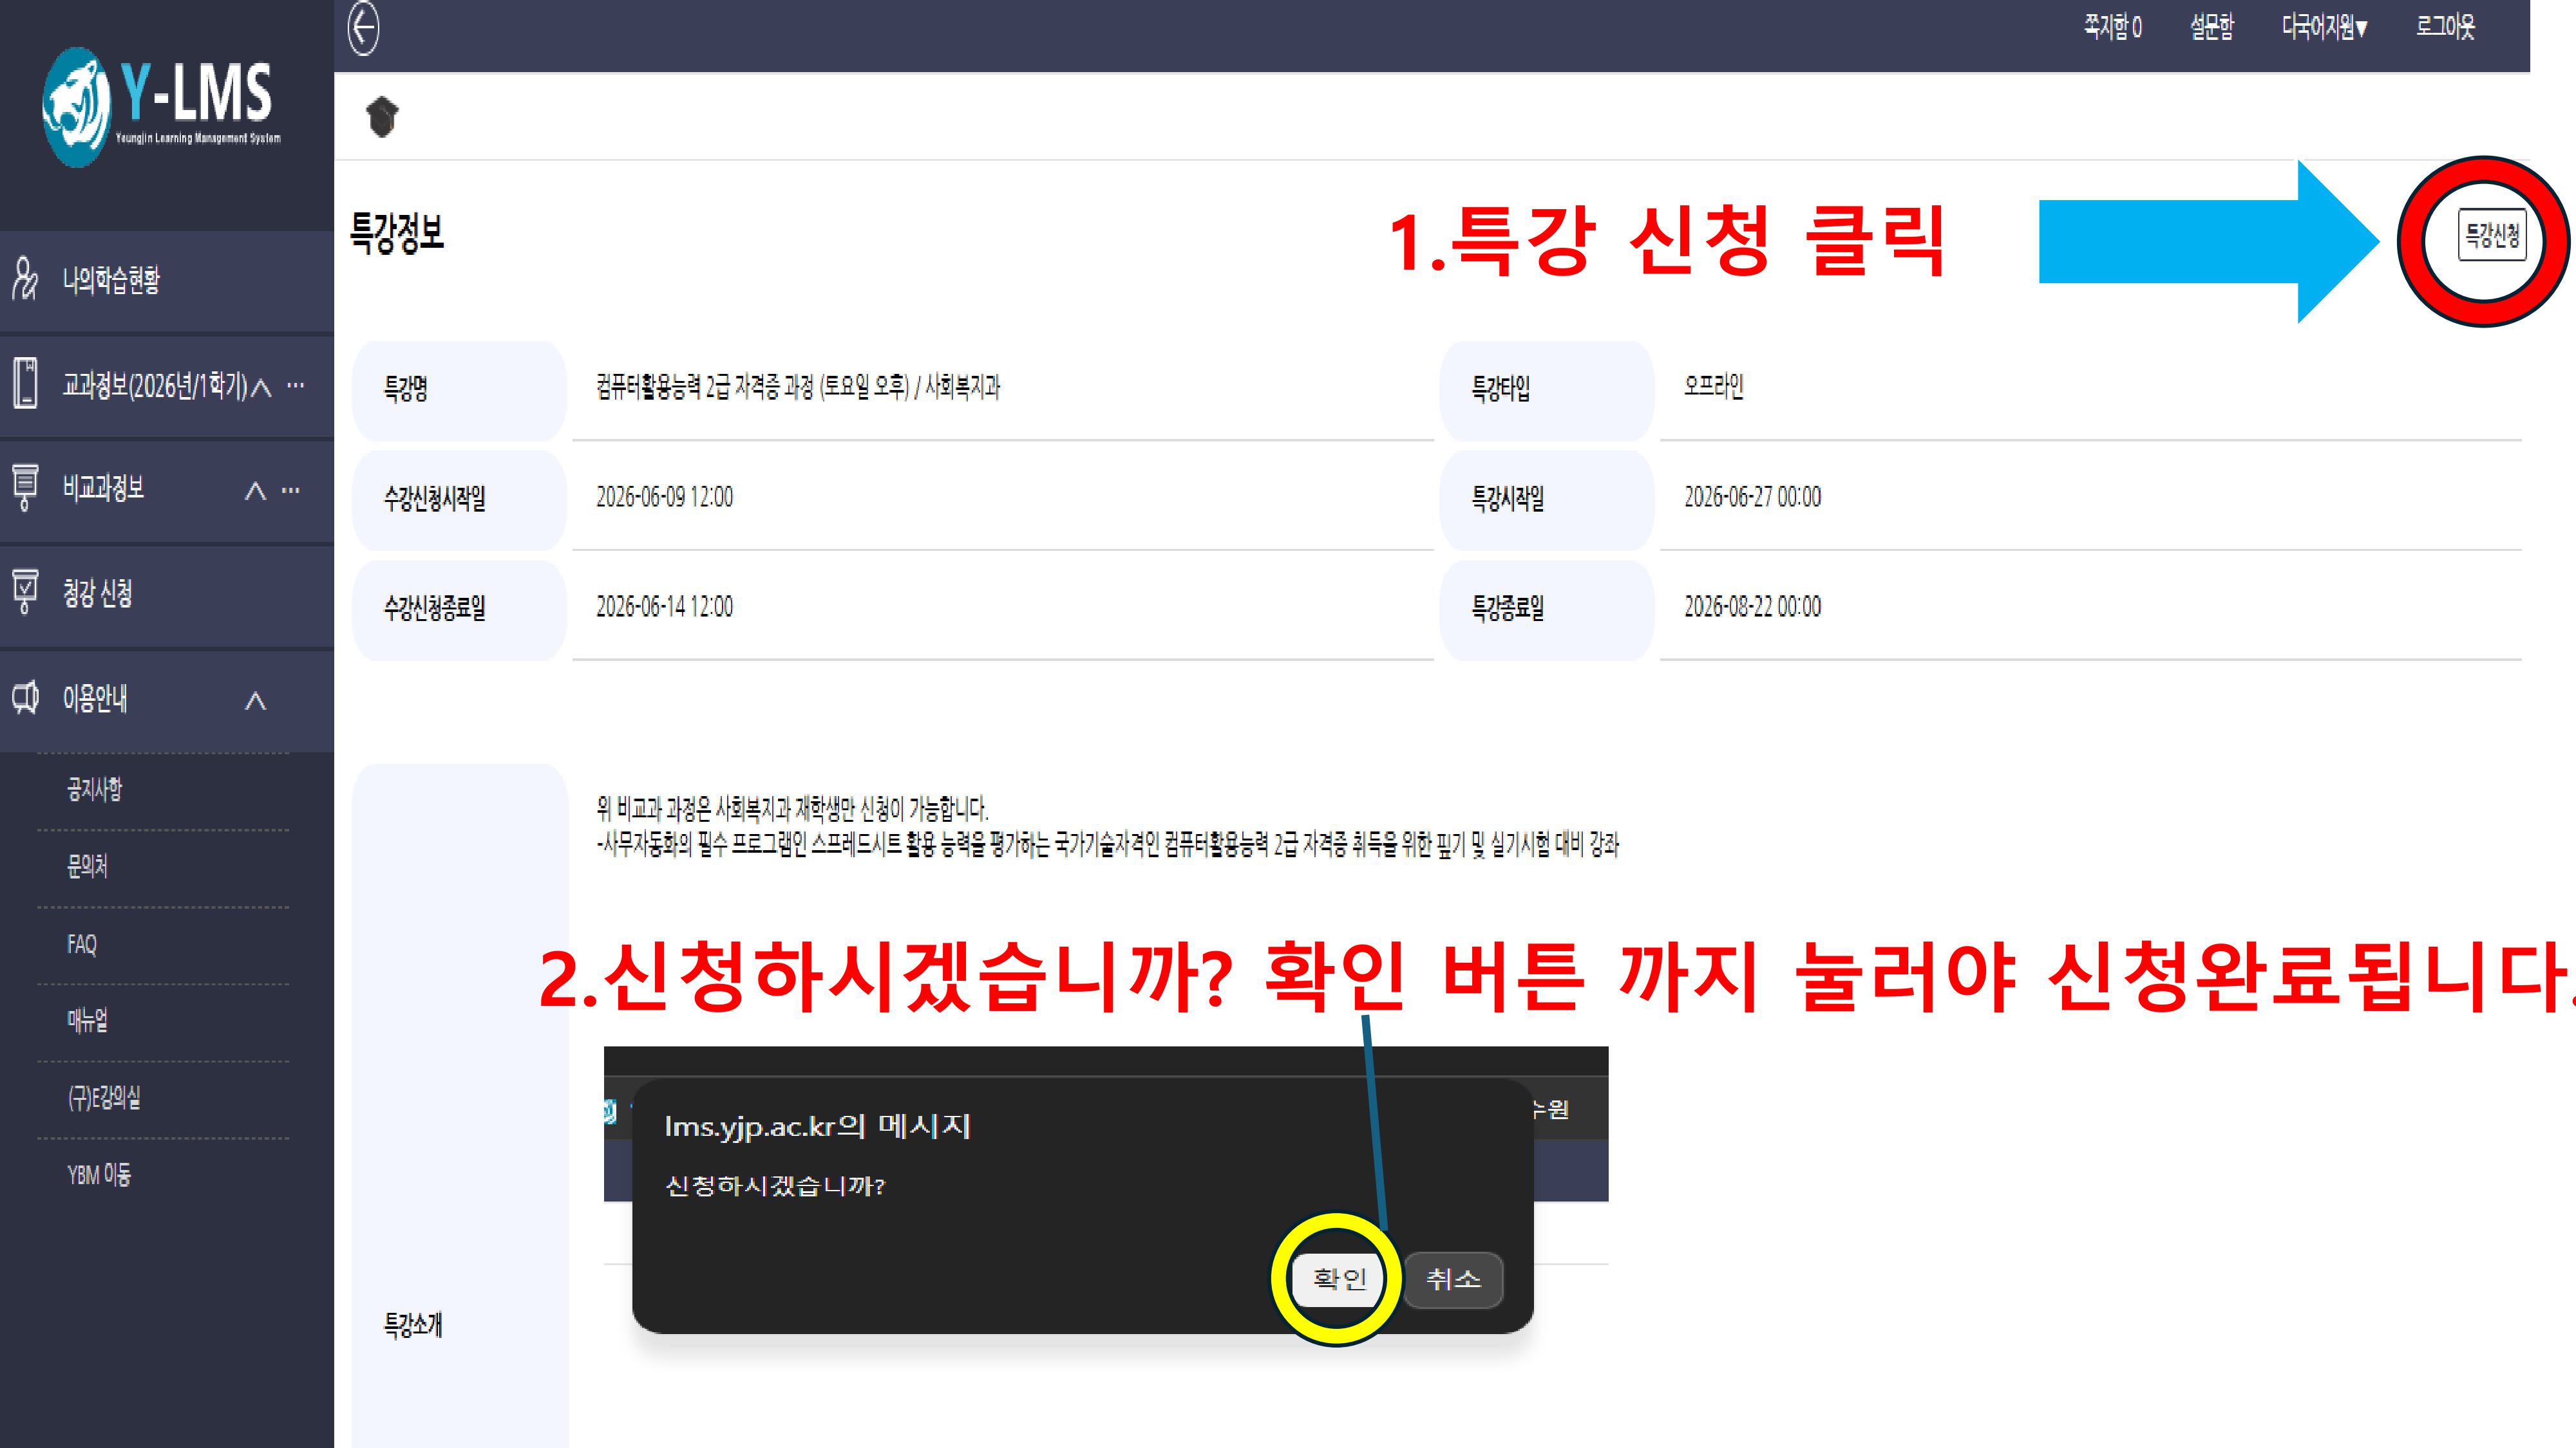Click the 나의학습현황 person icon
2576x1448 pixels.
tap(25, 279)
